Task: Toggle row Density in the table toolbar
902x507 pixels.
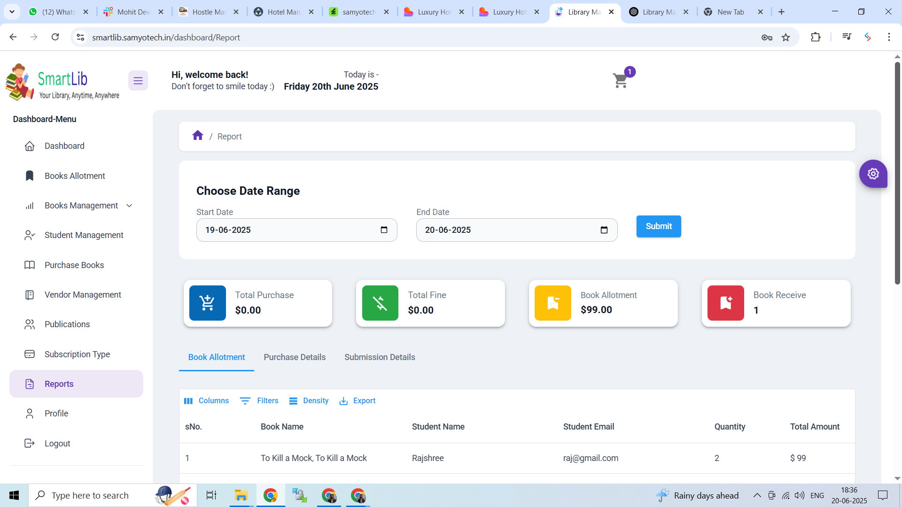Action: pos(309,400)
